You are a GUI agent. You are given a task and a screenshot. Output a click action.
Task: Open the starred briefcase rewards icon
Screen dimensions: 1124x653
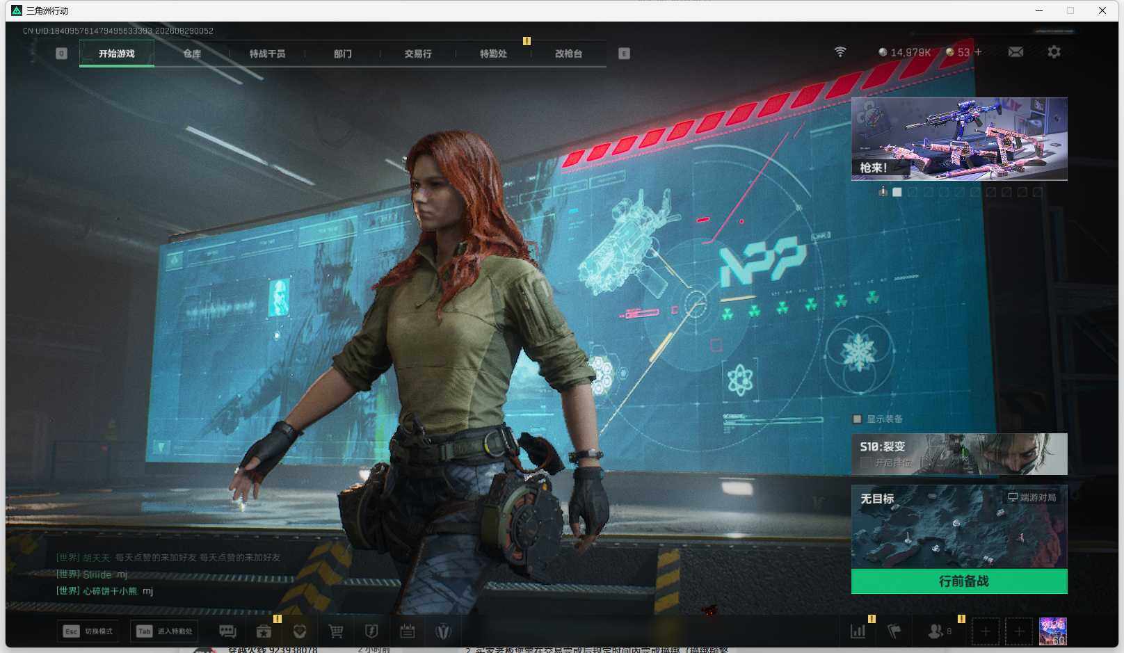pyautogui.click(x=264, y=631)
